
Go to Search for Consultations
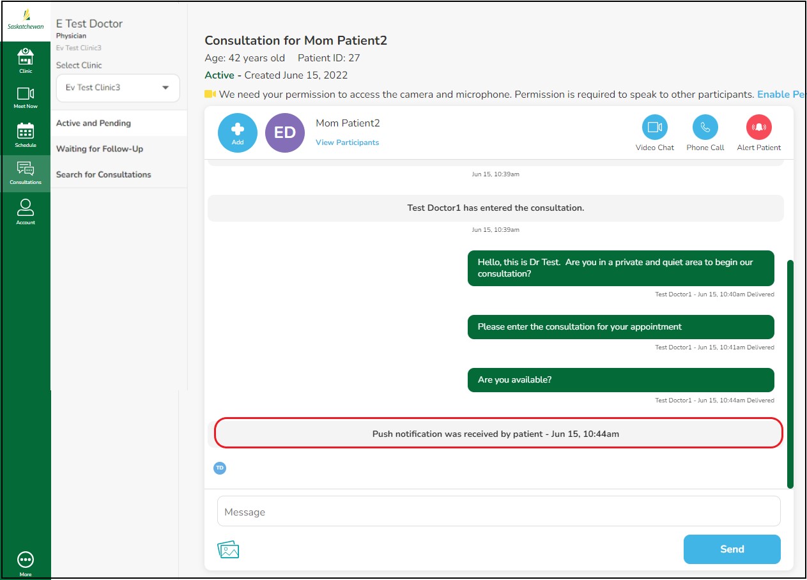click(104, 174)
